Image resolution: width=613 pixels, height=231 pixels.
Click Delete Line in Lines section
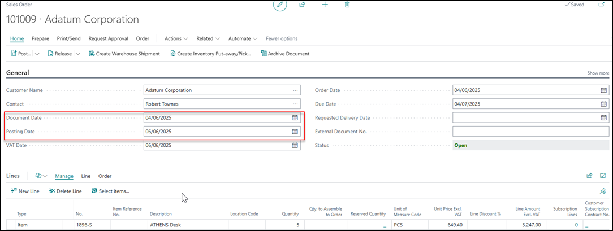[65, 191]
